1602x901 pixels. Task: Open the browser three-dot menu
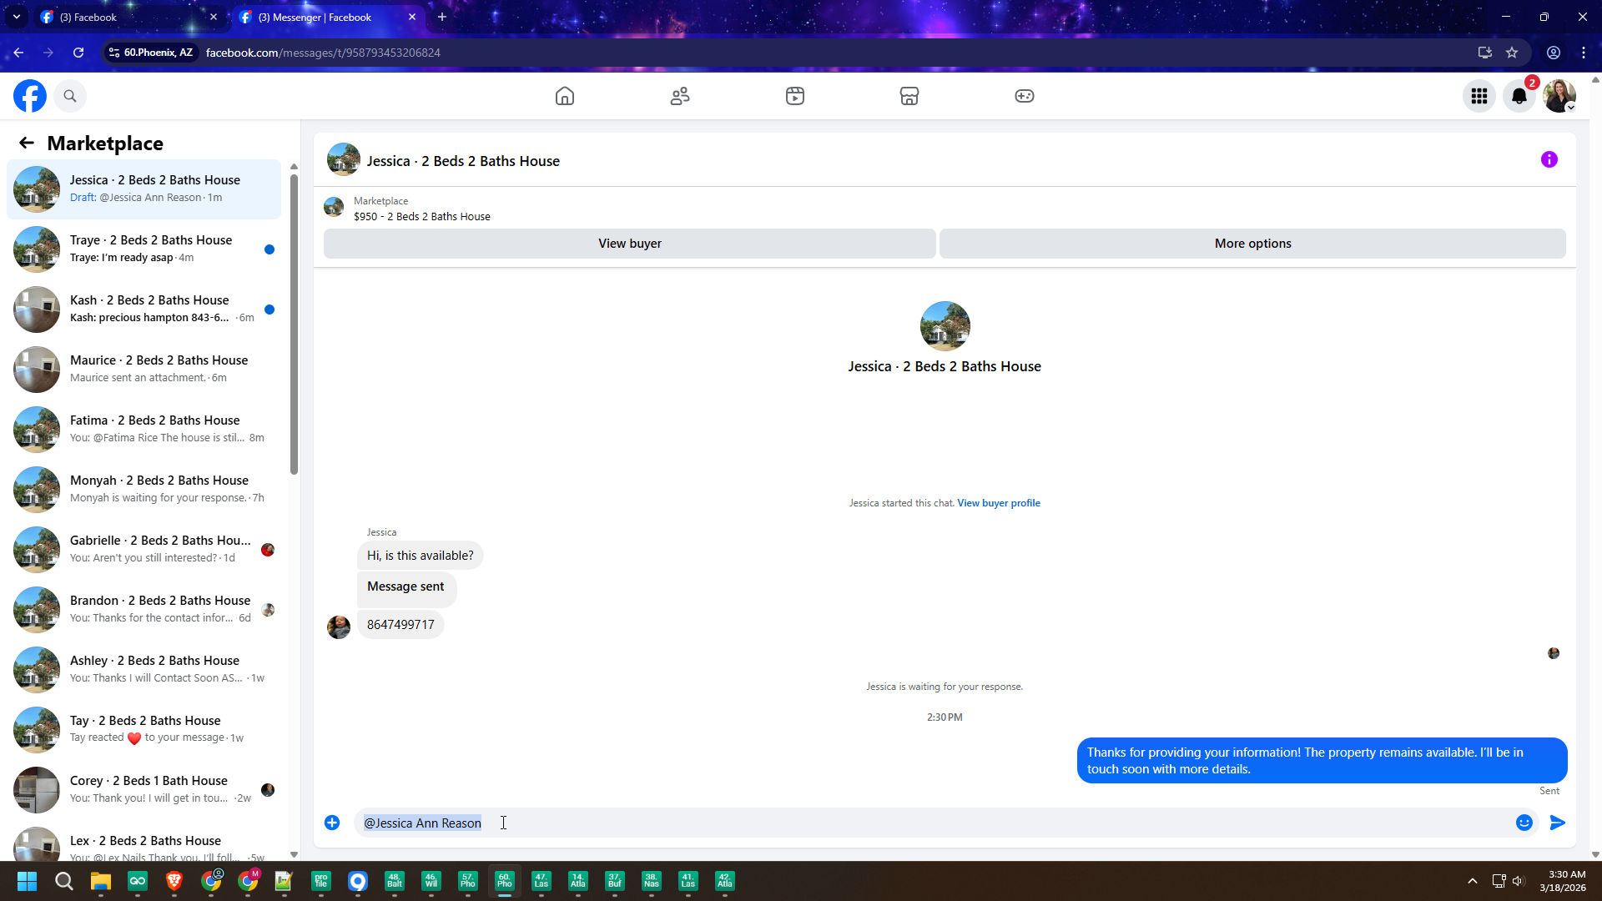(x=1584, y=53)
